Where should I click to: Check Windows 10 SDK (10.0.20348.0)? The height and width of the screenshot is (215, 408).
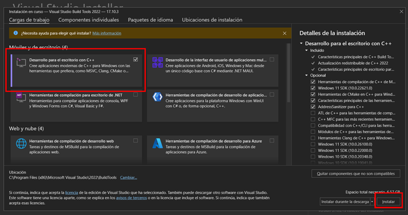pos(313,157)
